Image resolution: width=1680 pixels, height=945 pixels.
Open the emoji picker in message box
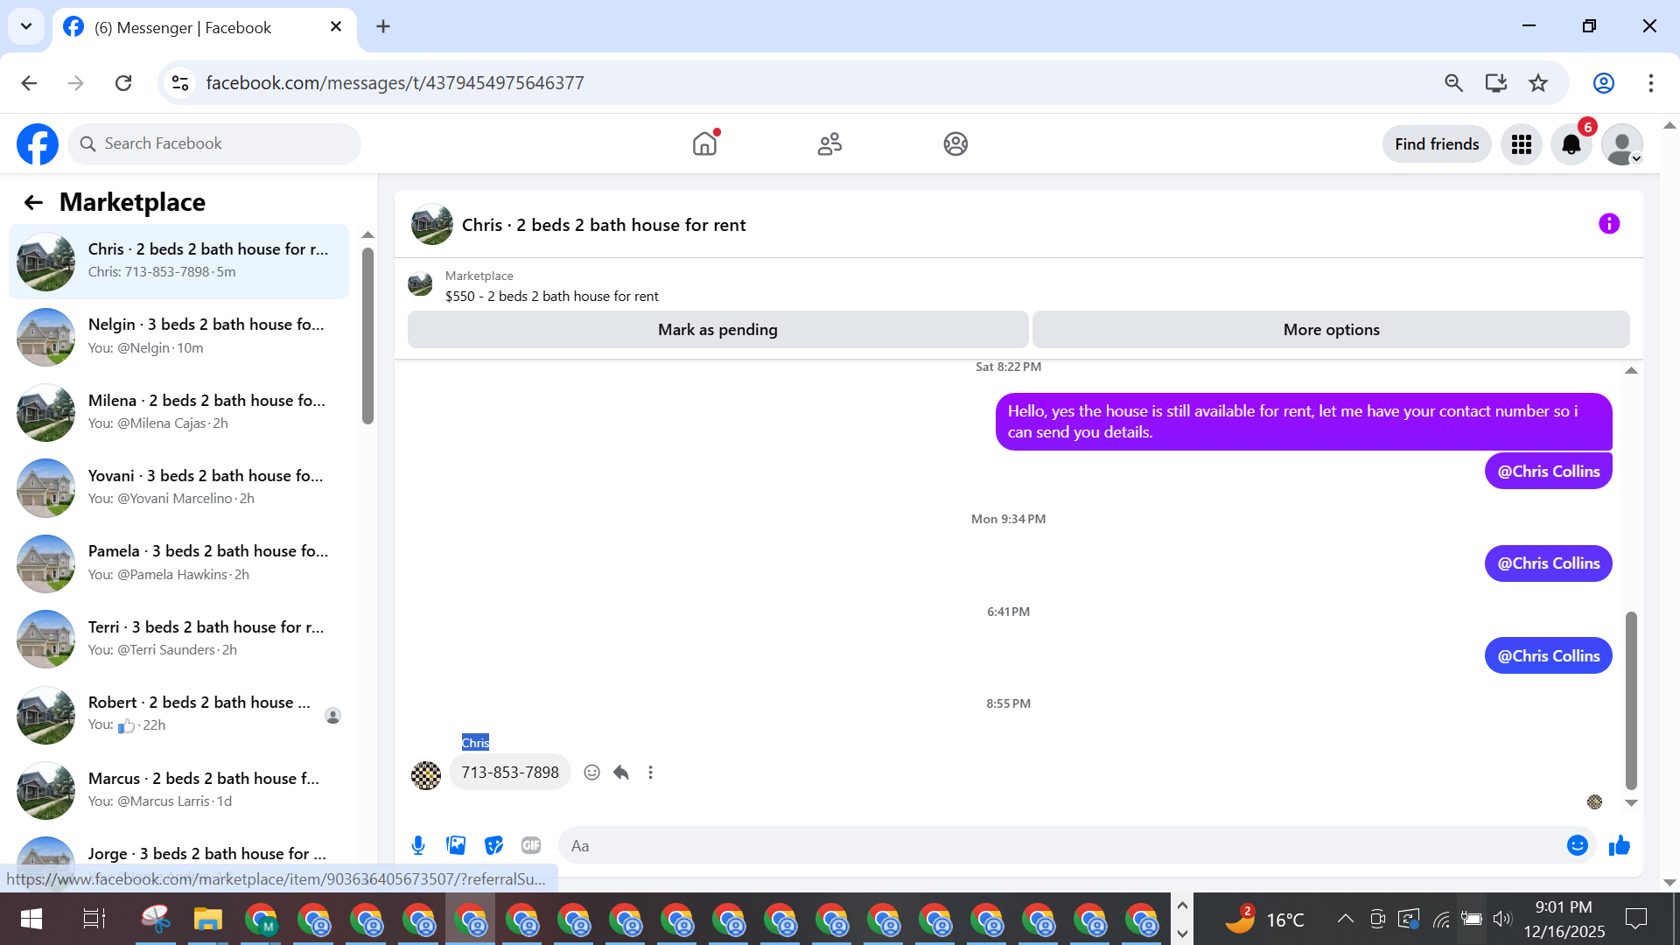[x=1578, y=845]
